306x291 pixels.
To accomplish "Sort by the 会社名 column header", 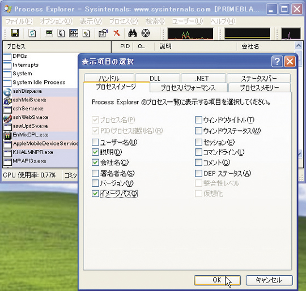I will pos(266,46).
